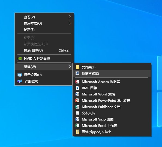Click the Microsoft Word document icon
This screenshot has width=162, height=147.
pyautogui.click(x=77, y=94)
